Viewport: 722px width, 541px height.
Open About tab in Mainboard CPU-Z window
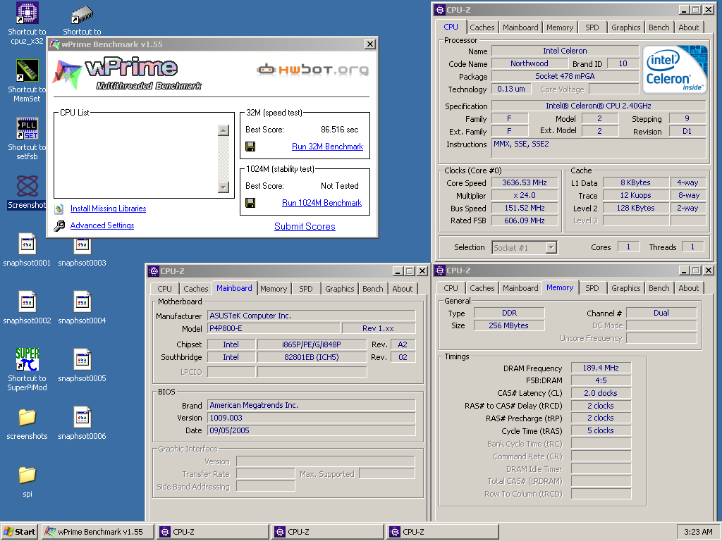pos(402,289)
